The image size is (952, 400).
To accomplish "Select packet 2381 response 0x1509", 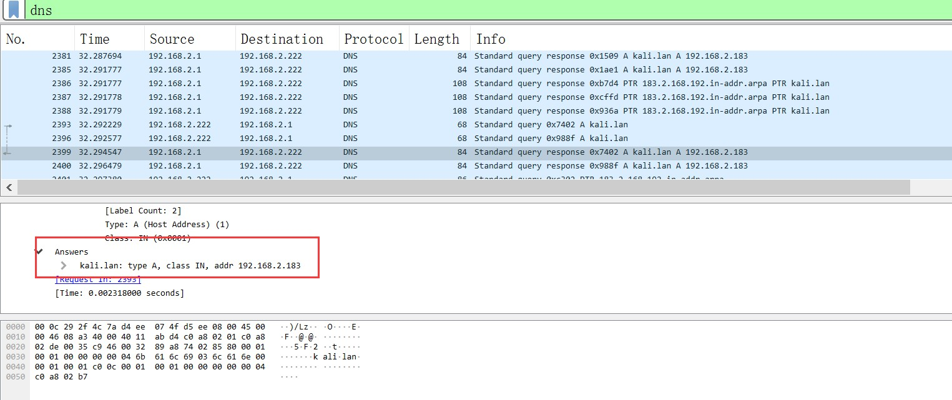I will pos(476,56).
